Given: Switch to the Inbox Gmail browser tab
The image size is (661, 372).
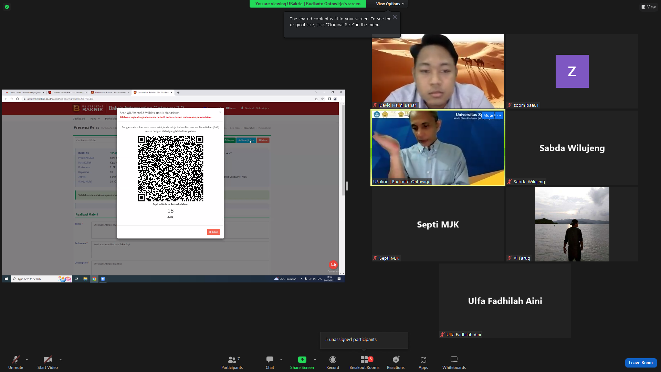Looking at the screenshot, I should pyautogui.click(x=25, y=93).
